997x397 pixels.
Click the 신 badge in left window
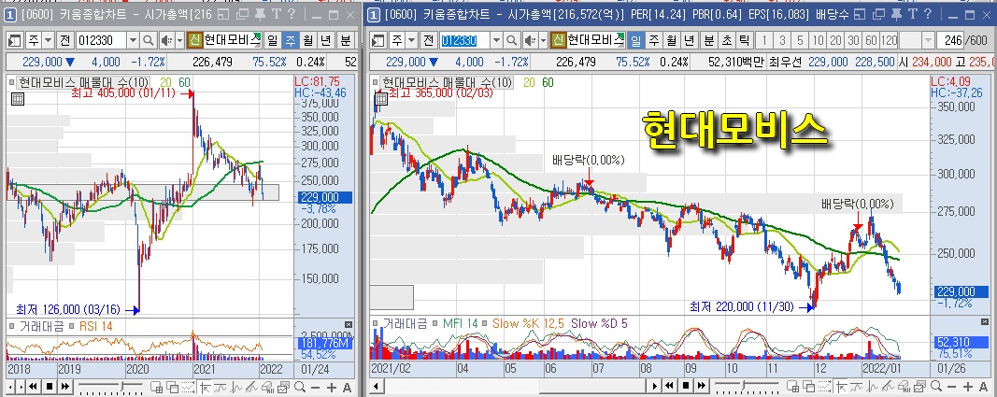click(194, 41)
